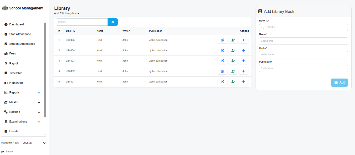
Task: Click issue-to-user icon for LIB-005
Action: click(x=233, y=40)
